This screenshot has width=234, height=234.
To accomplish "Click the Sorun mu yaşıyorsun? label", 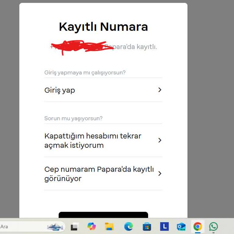I will coord(73,118).
